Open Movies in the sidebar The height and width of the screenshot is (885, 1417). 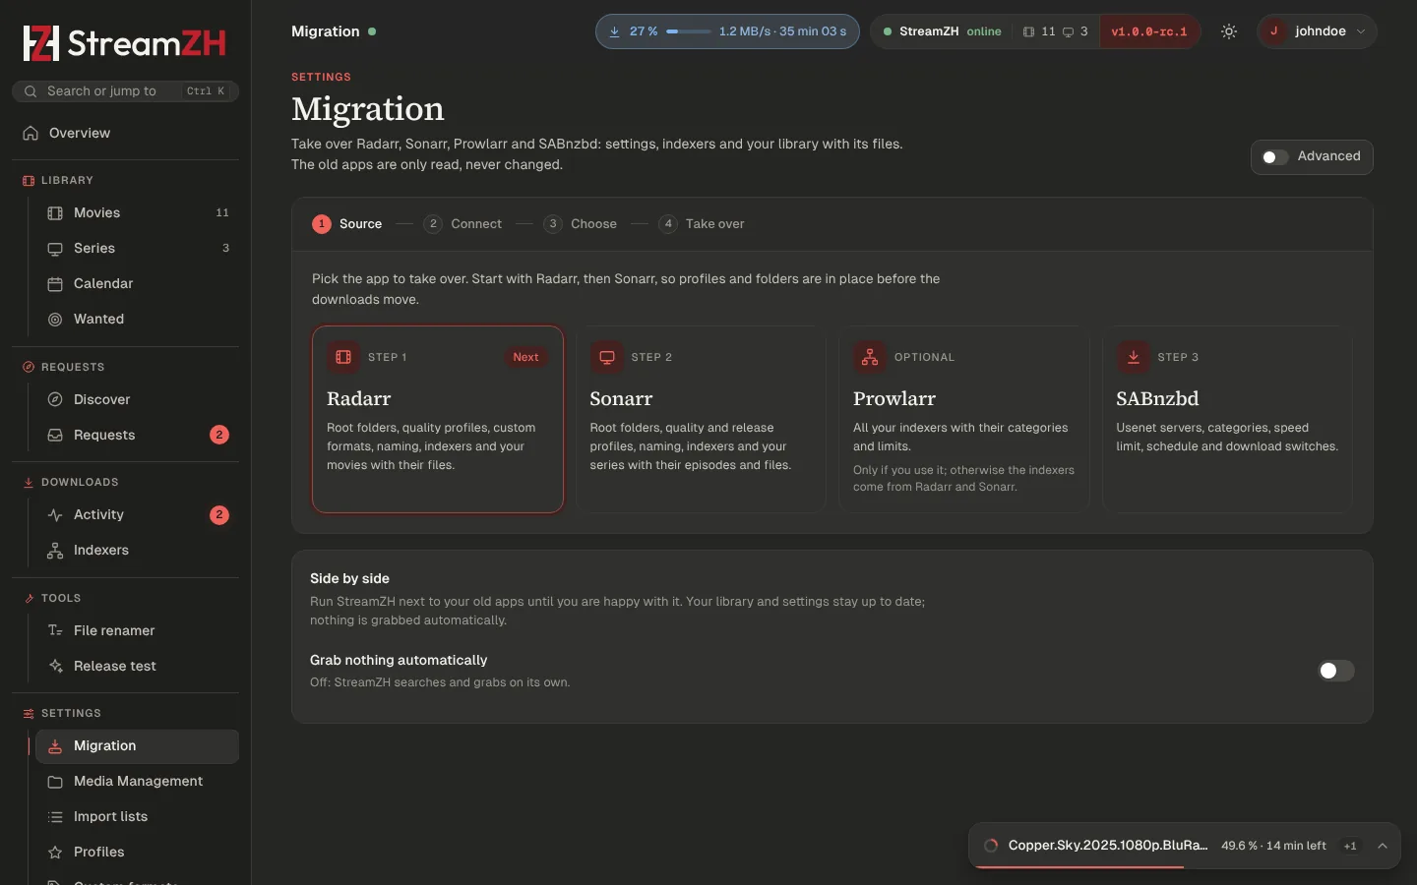pos(137,212)
